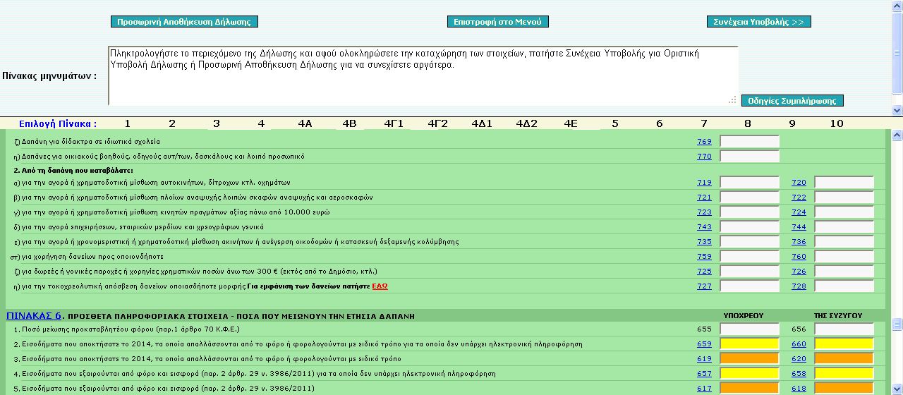Click the message frame scrollbar down arrow
This screenshot has height=395, width=903.
[x=897, y=111]
